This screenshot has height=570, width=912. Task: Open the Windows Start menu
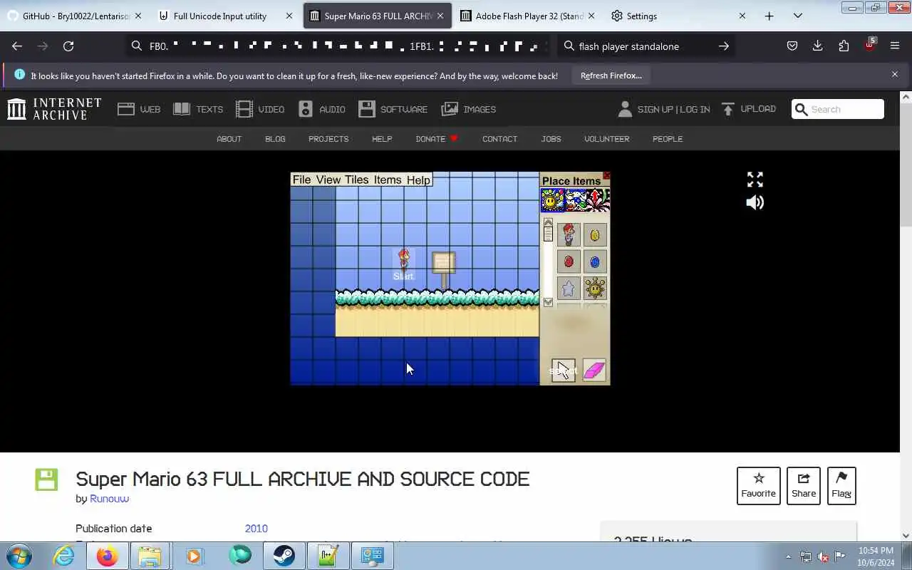tap(19, 556)
